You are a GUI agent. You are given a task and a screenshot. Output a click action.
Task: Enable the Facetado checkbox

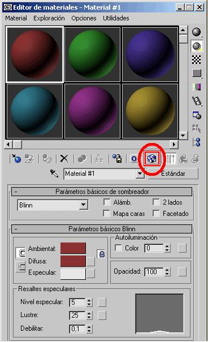click(x=157, y=213)
